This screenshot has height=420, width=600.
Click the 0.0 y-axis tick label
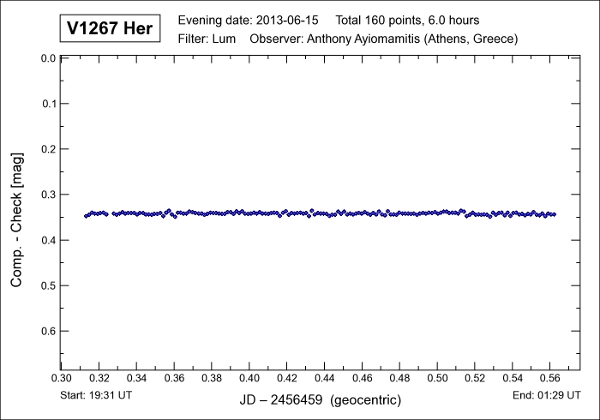coord(49,58)
